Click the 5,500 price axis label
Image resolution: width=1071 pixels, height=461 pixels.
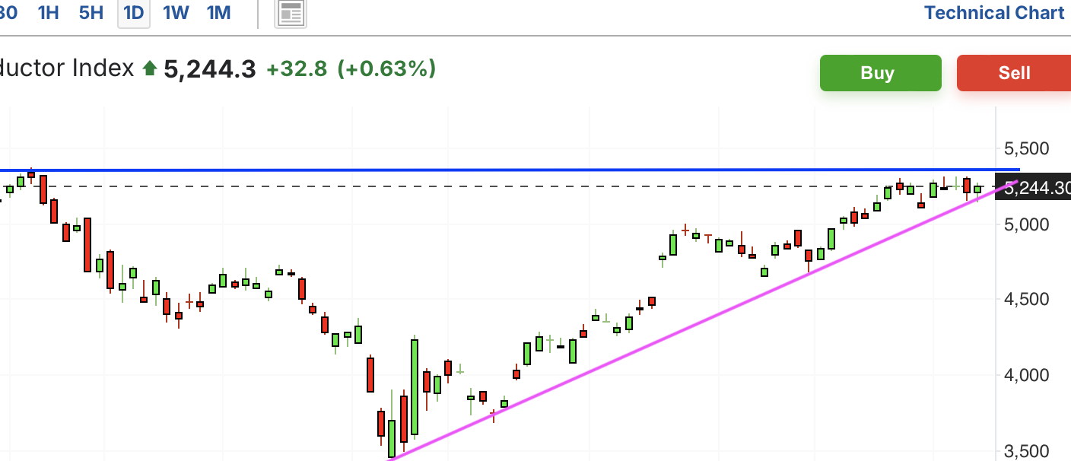1026,148
